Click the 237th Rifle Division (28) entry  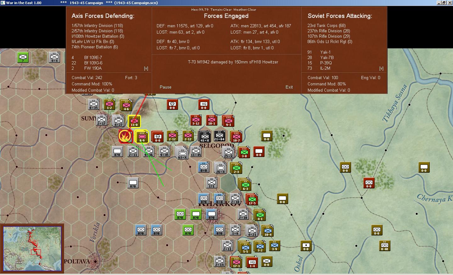[x=329, y=31]
